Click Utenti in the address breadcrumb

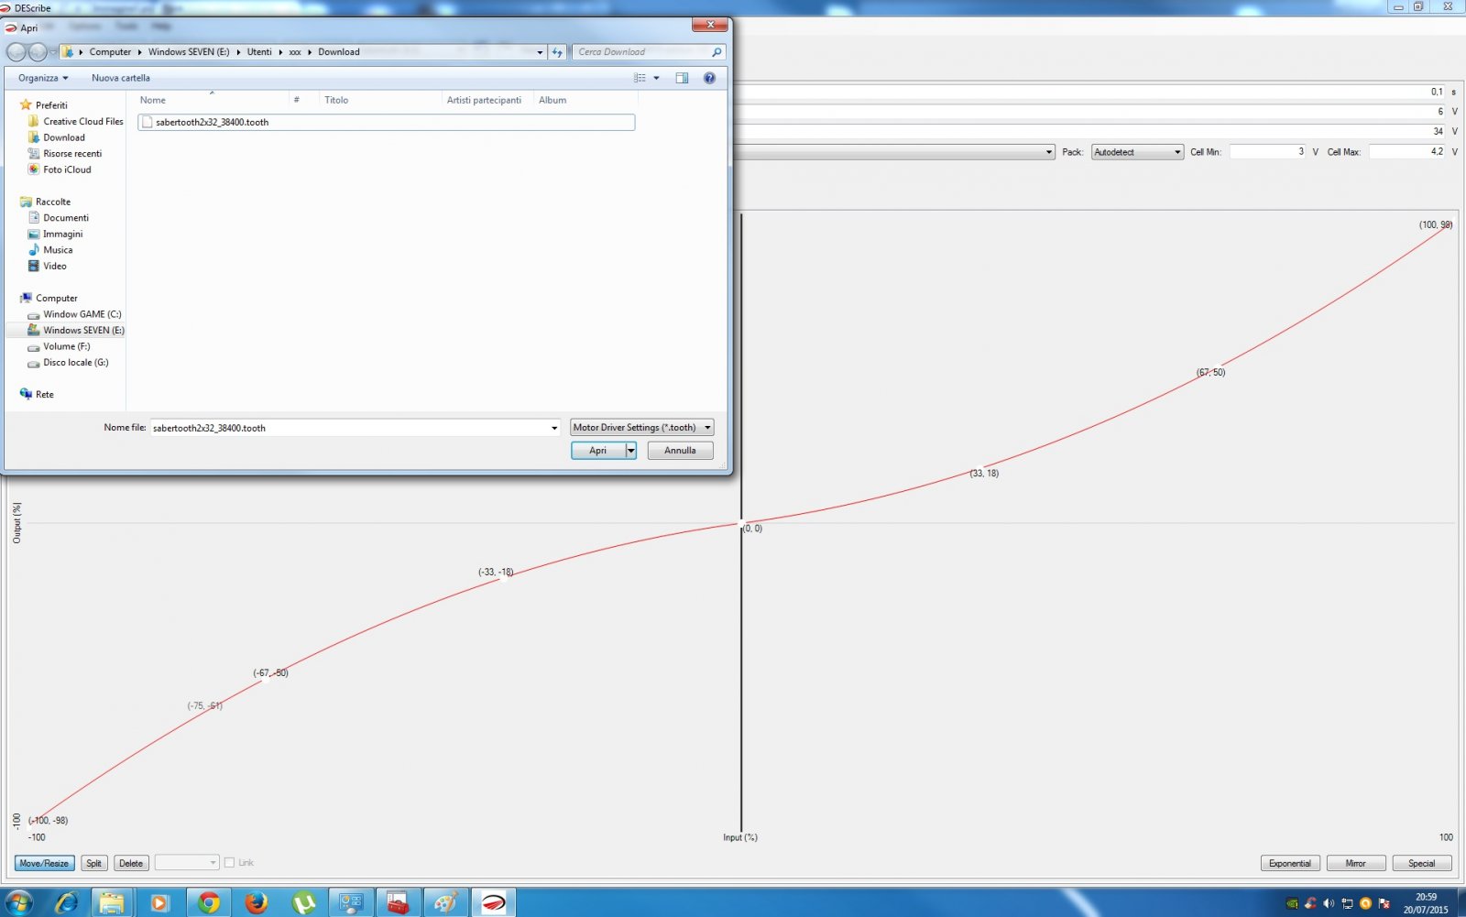(259, 52)
